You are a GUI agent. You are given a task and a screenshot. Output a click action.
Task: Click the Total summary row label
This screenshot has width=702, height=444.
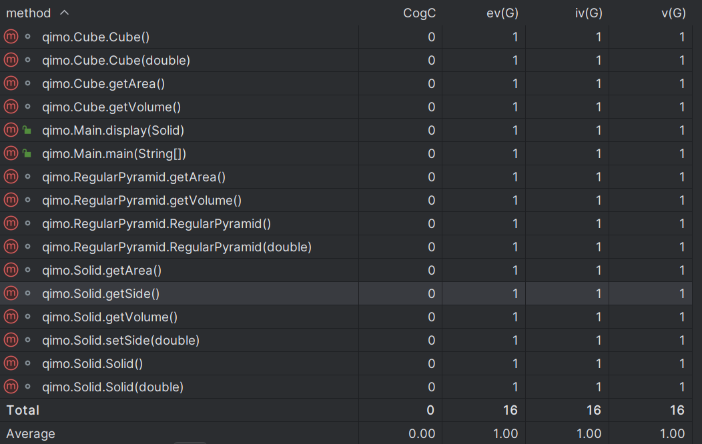23,410
